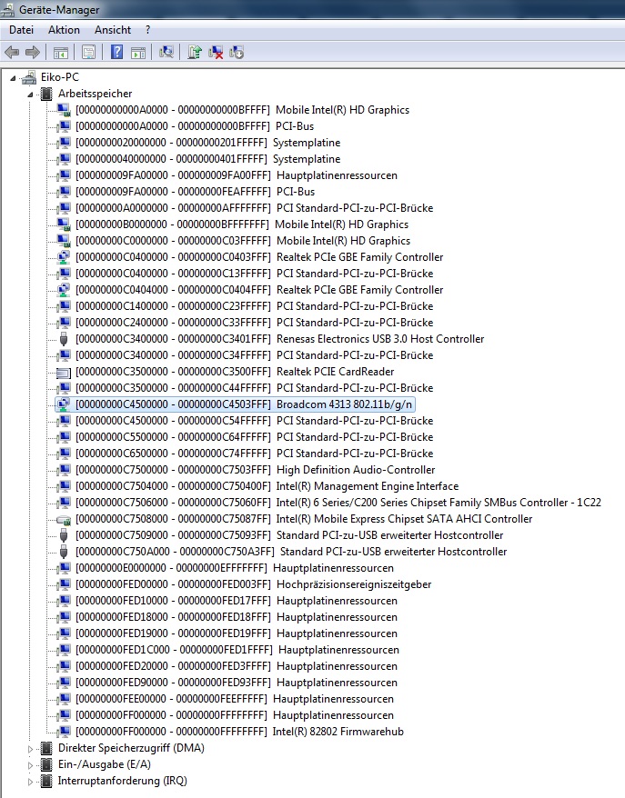Open Properties via the toolbar sheet icon
Viewport: 625px width, 798px height.
pos(88,52)
